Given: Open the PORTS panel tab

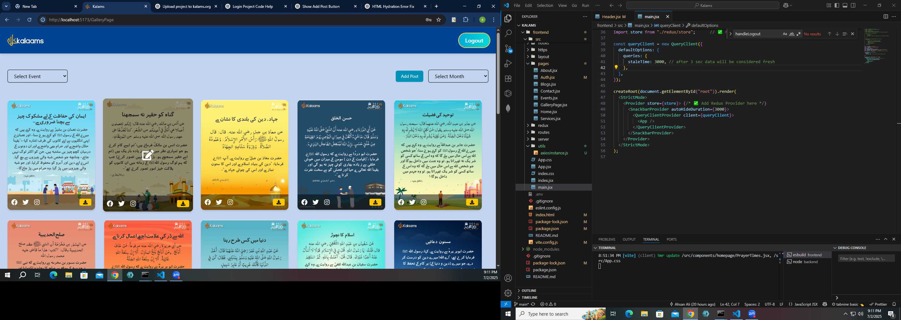Looking at the screenshot, I should click(671, 239).
